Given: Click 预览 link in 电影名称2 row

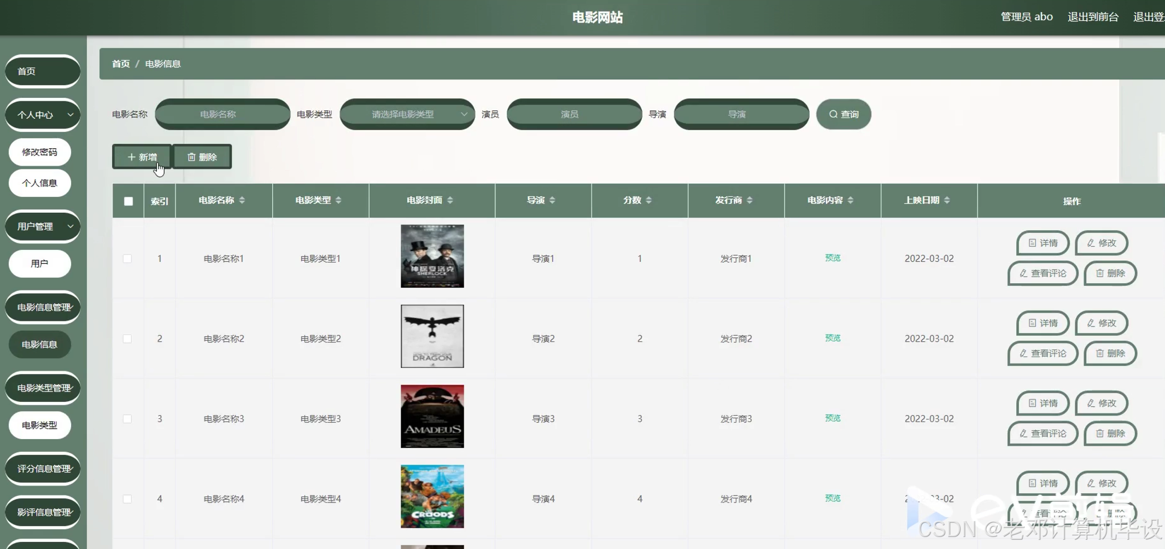Looking at the screenshot, I should (833, 338).
